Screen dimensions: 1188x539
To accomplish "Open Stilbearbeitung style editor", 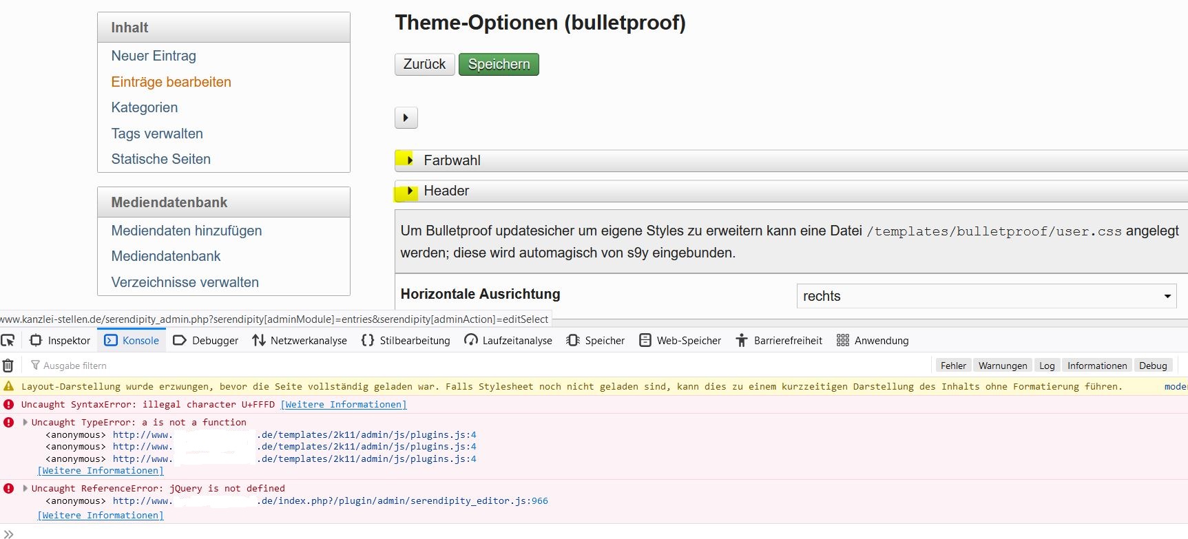I will pyautogui.click(x=406, y=340).
